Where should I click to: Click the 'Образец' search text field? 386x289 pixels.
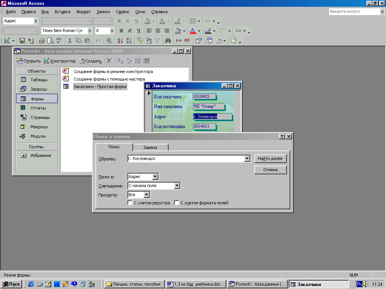tap(186, 159)
